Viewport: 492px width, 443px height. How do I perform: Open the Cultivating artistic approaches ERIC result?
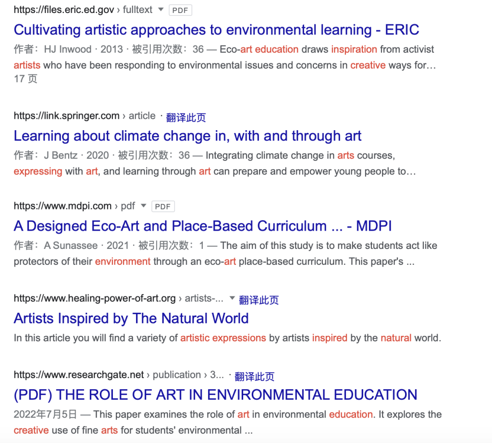(x=216, y=30)
